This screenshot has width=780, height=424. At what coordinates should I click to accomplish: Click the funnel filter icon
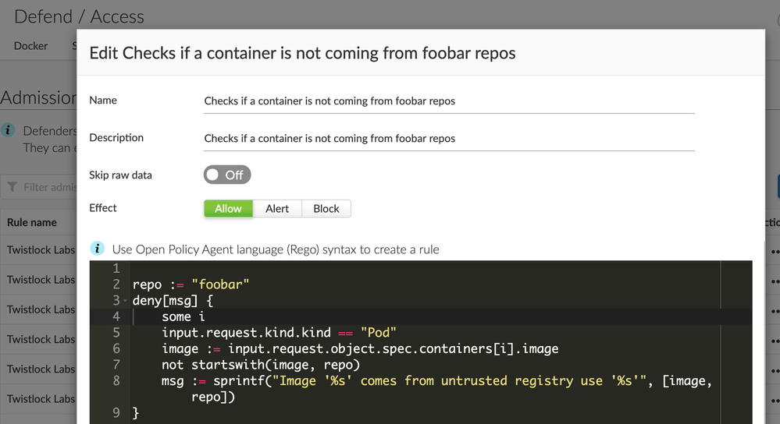point(12,187)
